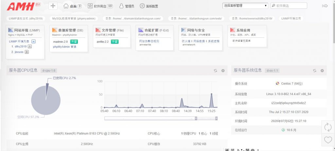Click 升级 button for amfile-2.2

(x=115, y=42)
